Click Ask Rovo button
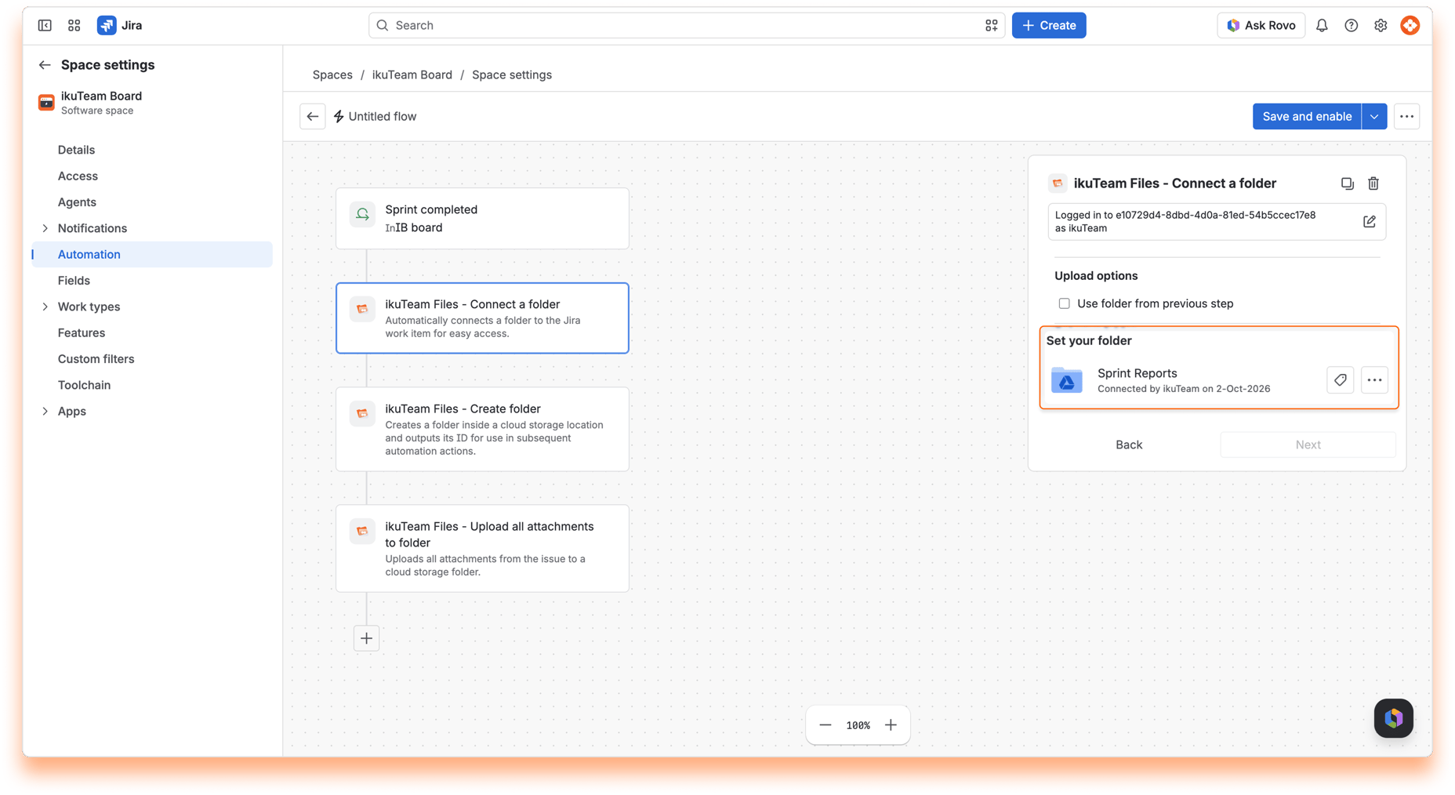Screen dimensions: 1455x795 pos(1261,25)
